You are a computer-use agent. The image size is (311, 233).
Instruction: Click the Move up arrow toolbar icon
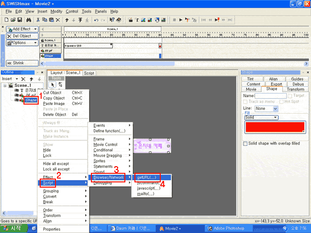point(67,20)
